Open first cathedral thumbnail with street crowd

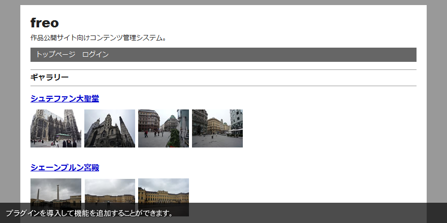pyautogui.click(x=56, y=129)
